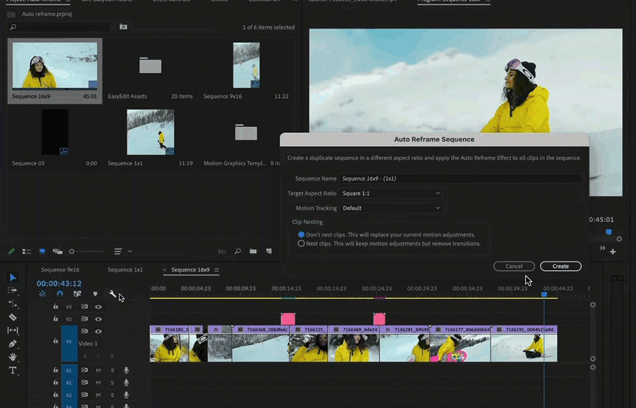Select the Hand tool
Screen dimensions: 636x408
[x=13, y=357]
